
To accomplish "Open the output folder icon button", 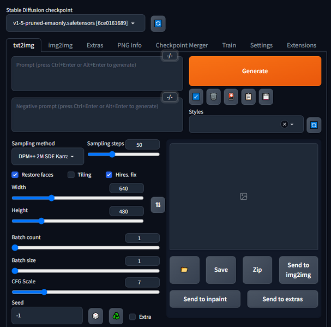I will click(x=184, y=270).
